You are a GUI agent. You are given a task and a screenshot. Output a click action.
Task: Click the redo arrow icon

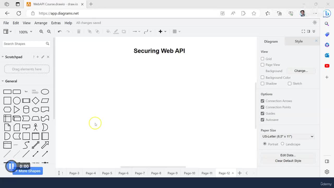(68, 32)
